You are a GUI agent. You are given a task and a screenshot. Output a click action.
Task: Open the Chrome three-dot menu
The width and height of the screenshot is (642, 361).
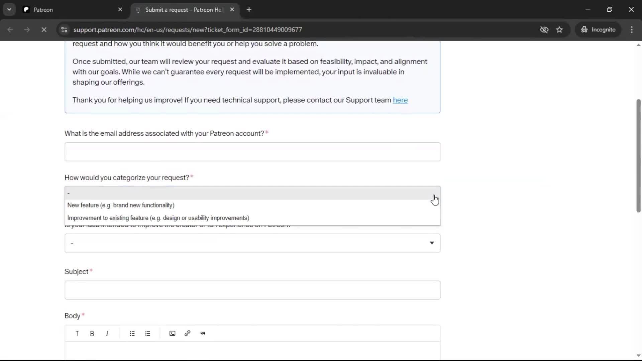coord(632,30)
